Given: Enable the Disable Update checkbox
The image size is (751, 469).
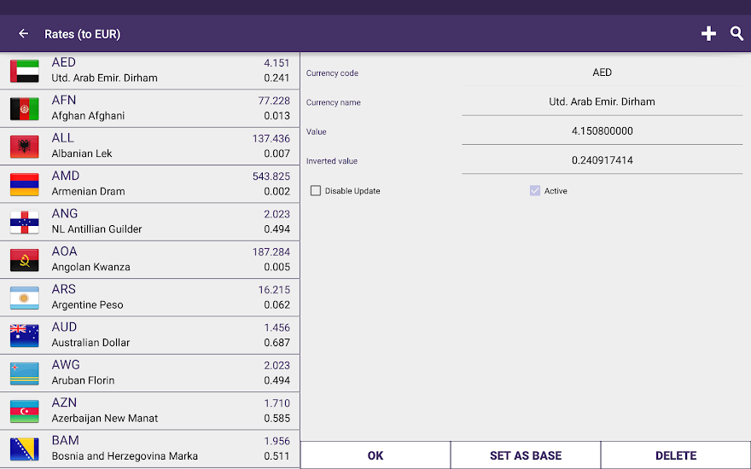Looking at the screenshot, I should (x=316, y=191).
